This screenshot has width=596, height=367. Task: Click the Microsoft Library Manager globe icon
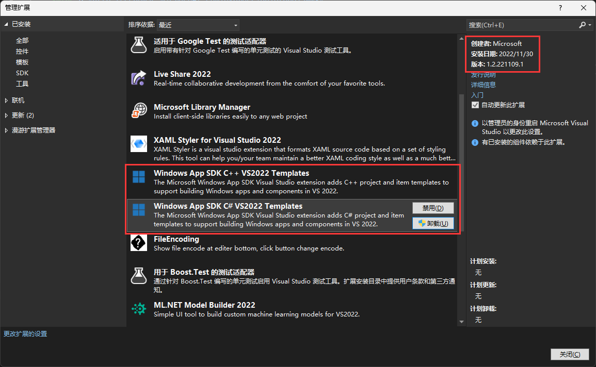coord(139,111)
